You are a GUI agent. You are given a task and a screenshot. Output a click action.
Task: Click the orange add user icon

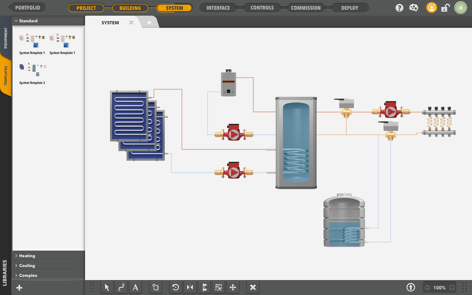pos(431,8)
